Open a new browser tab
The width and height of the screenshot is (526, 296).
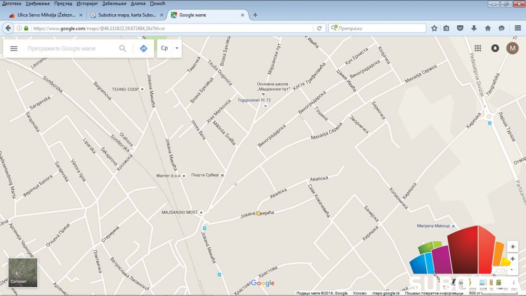tap(256, 15)
